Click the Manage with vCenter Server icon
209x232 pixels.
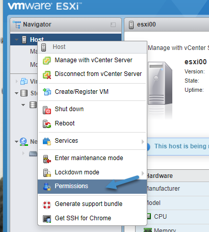(x=46, y=61)
